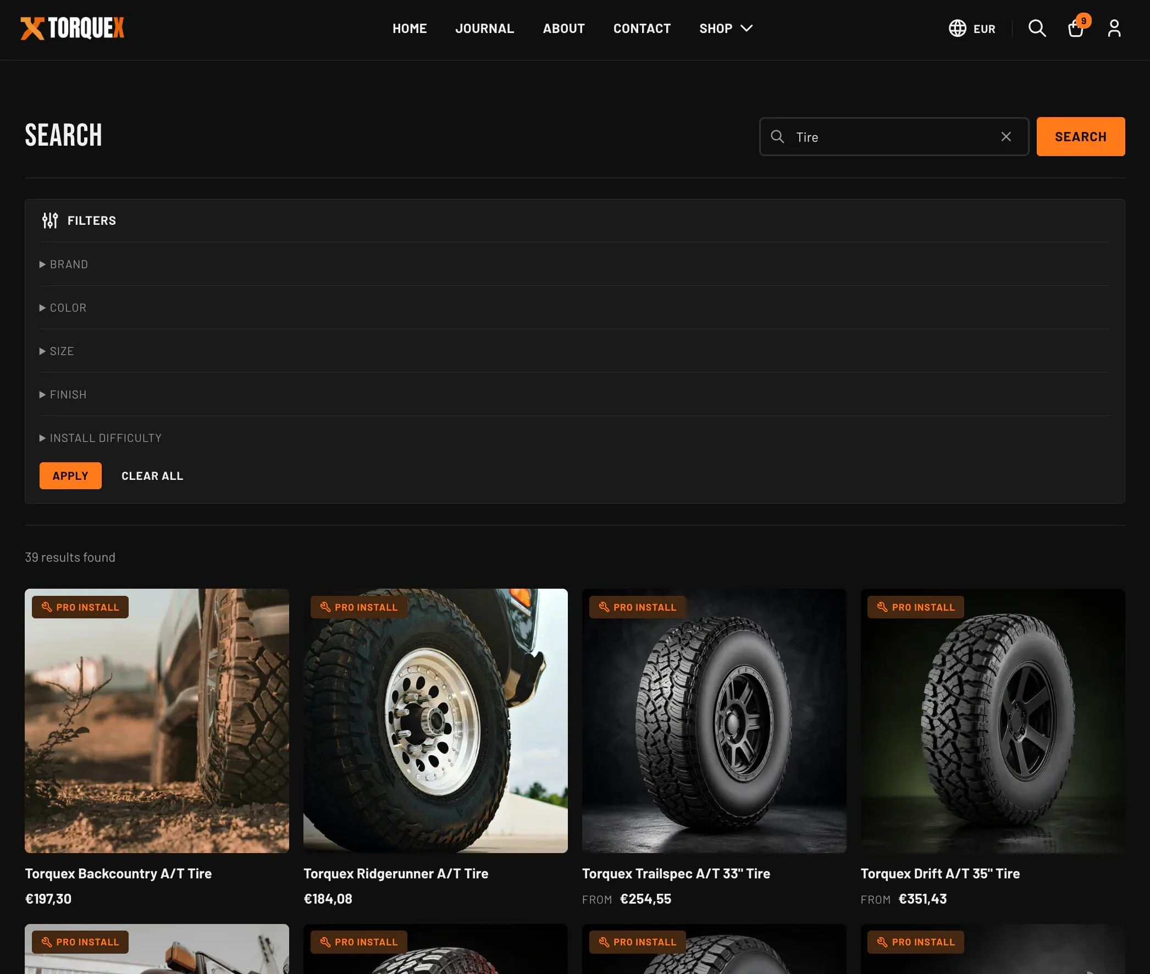The width and height of the screenshot is (1150, 974).
Task: Clear the search field with X icon
Action: [1006, 136]
